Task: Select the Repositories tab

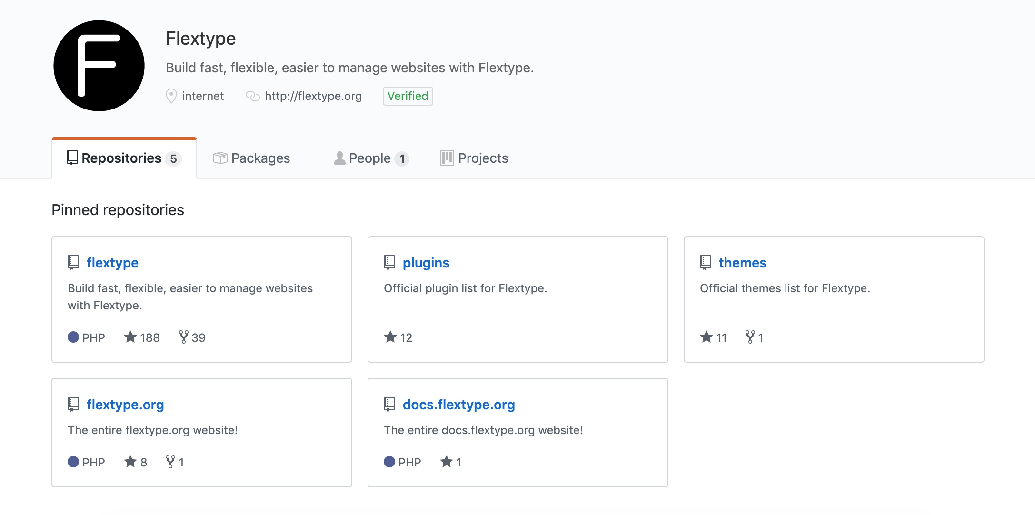Action: coord(124,158)
